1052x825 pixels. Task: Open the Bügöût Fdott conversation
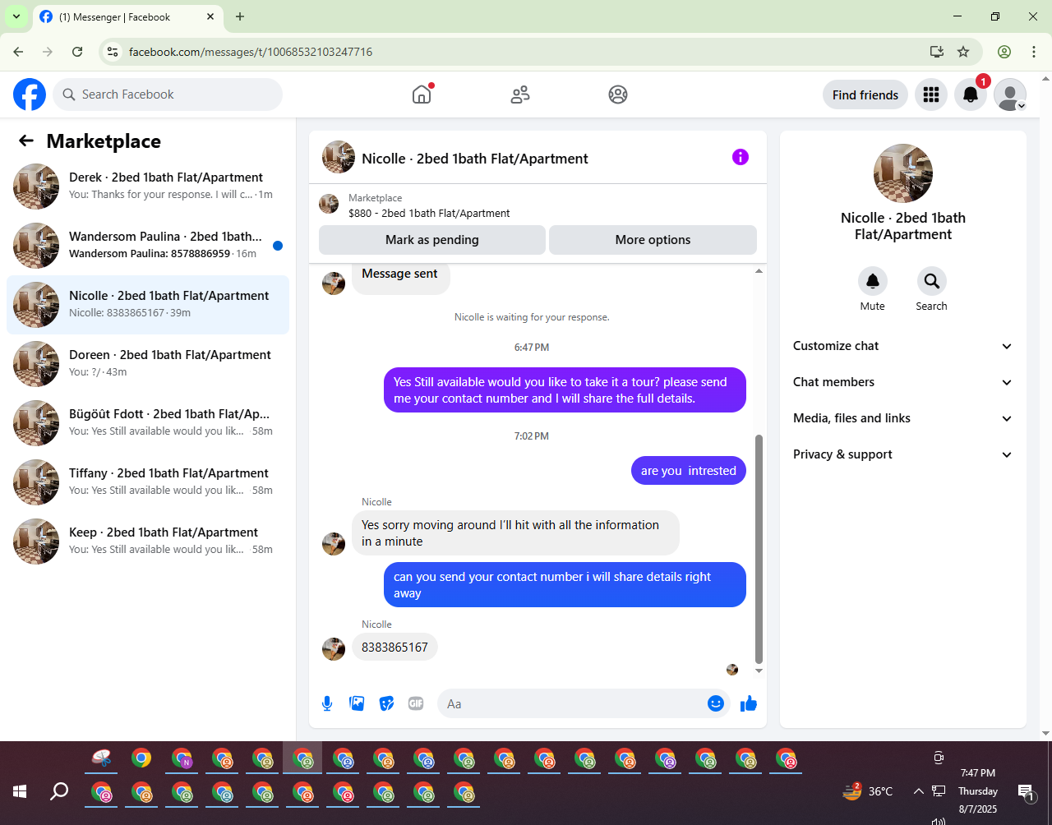click(x=148, y=423)
